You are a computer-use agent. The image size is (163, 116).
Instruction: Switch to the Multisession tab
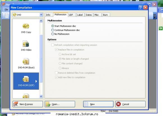(61, 14)
